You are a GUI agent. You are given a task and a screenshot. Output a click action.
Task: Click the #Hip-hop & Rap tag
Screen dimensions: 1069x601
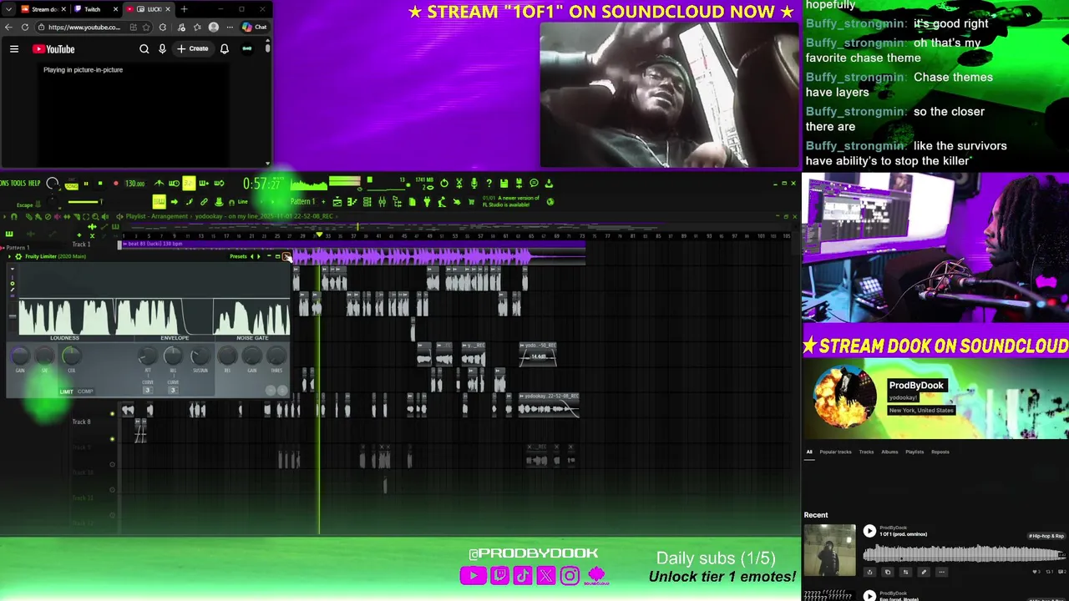point(1046,536)
